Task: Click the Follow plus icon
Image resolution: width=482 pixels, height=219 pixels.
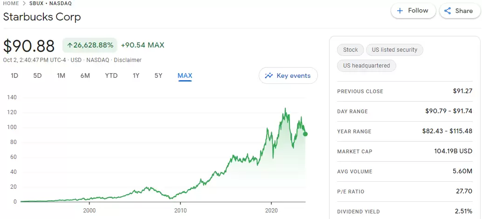Action: tap(400, 11)
